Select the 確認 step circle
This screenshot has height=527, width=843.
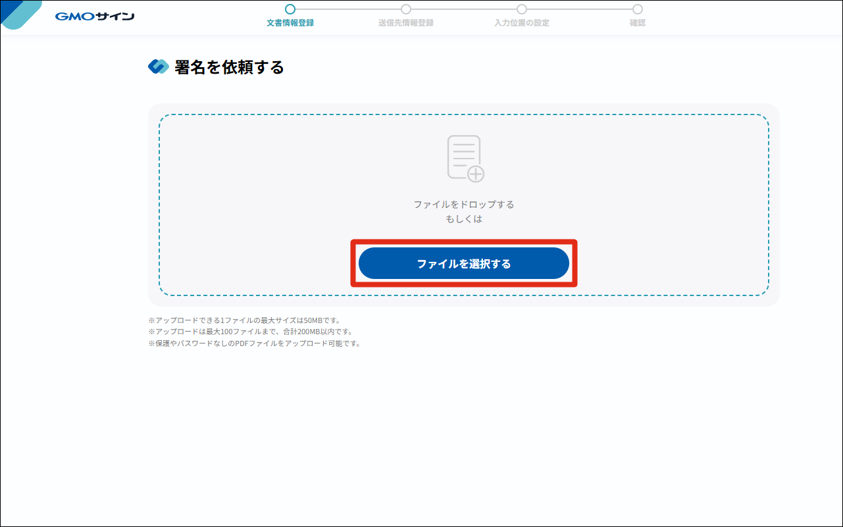point(638,9)
